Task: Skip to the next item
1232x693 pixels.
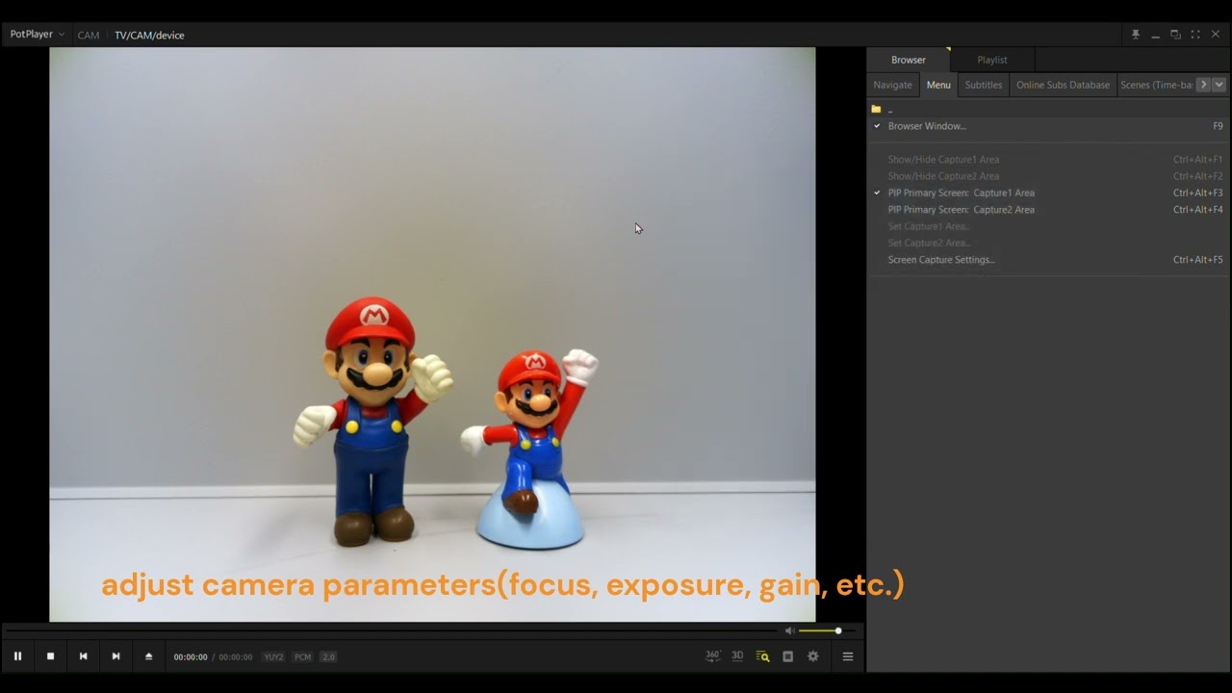Action: coord(115,656)
